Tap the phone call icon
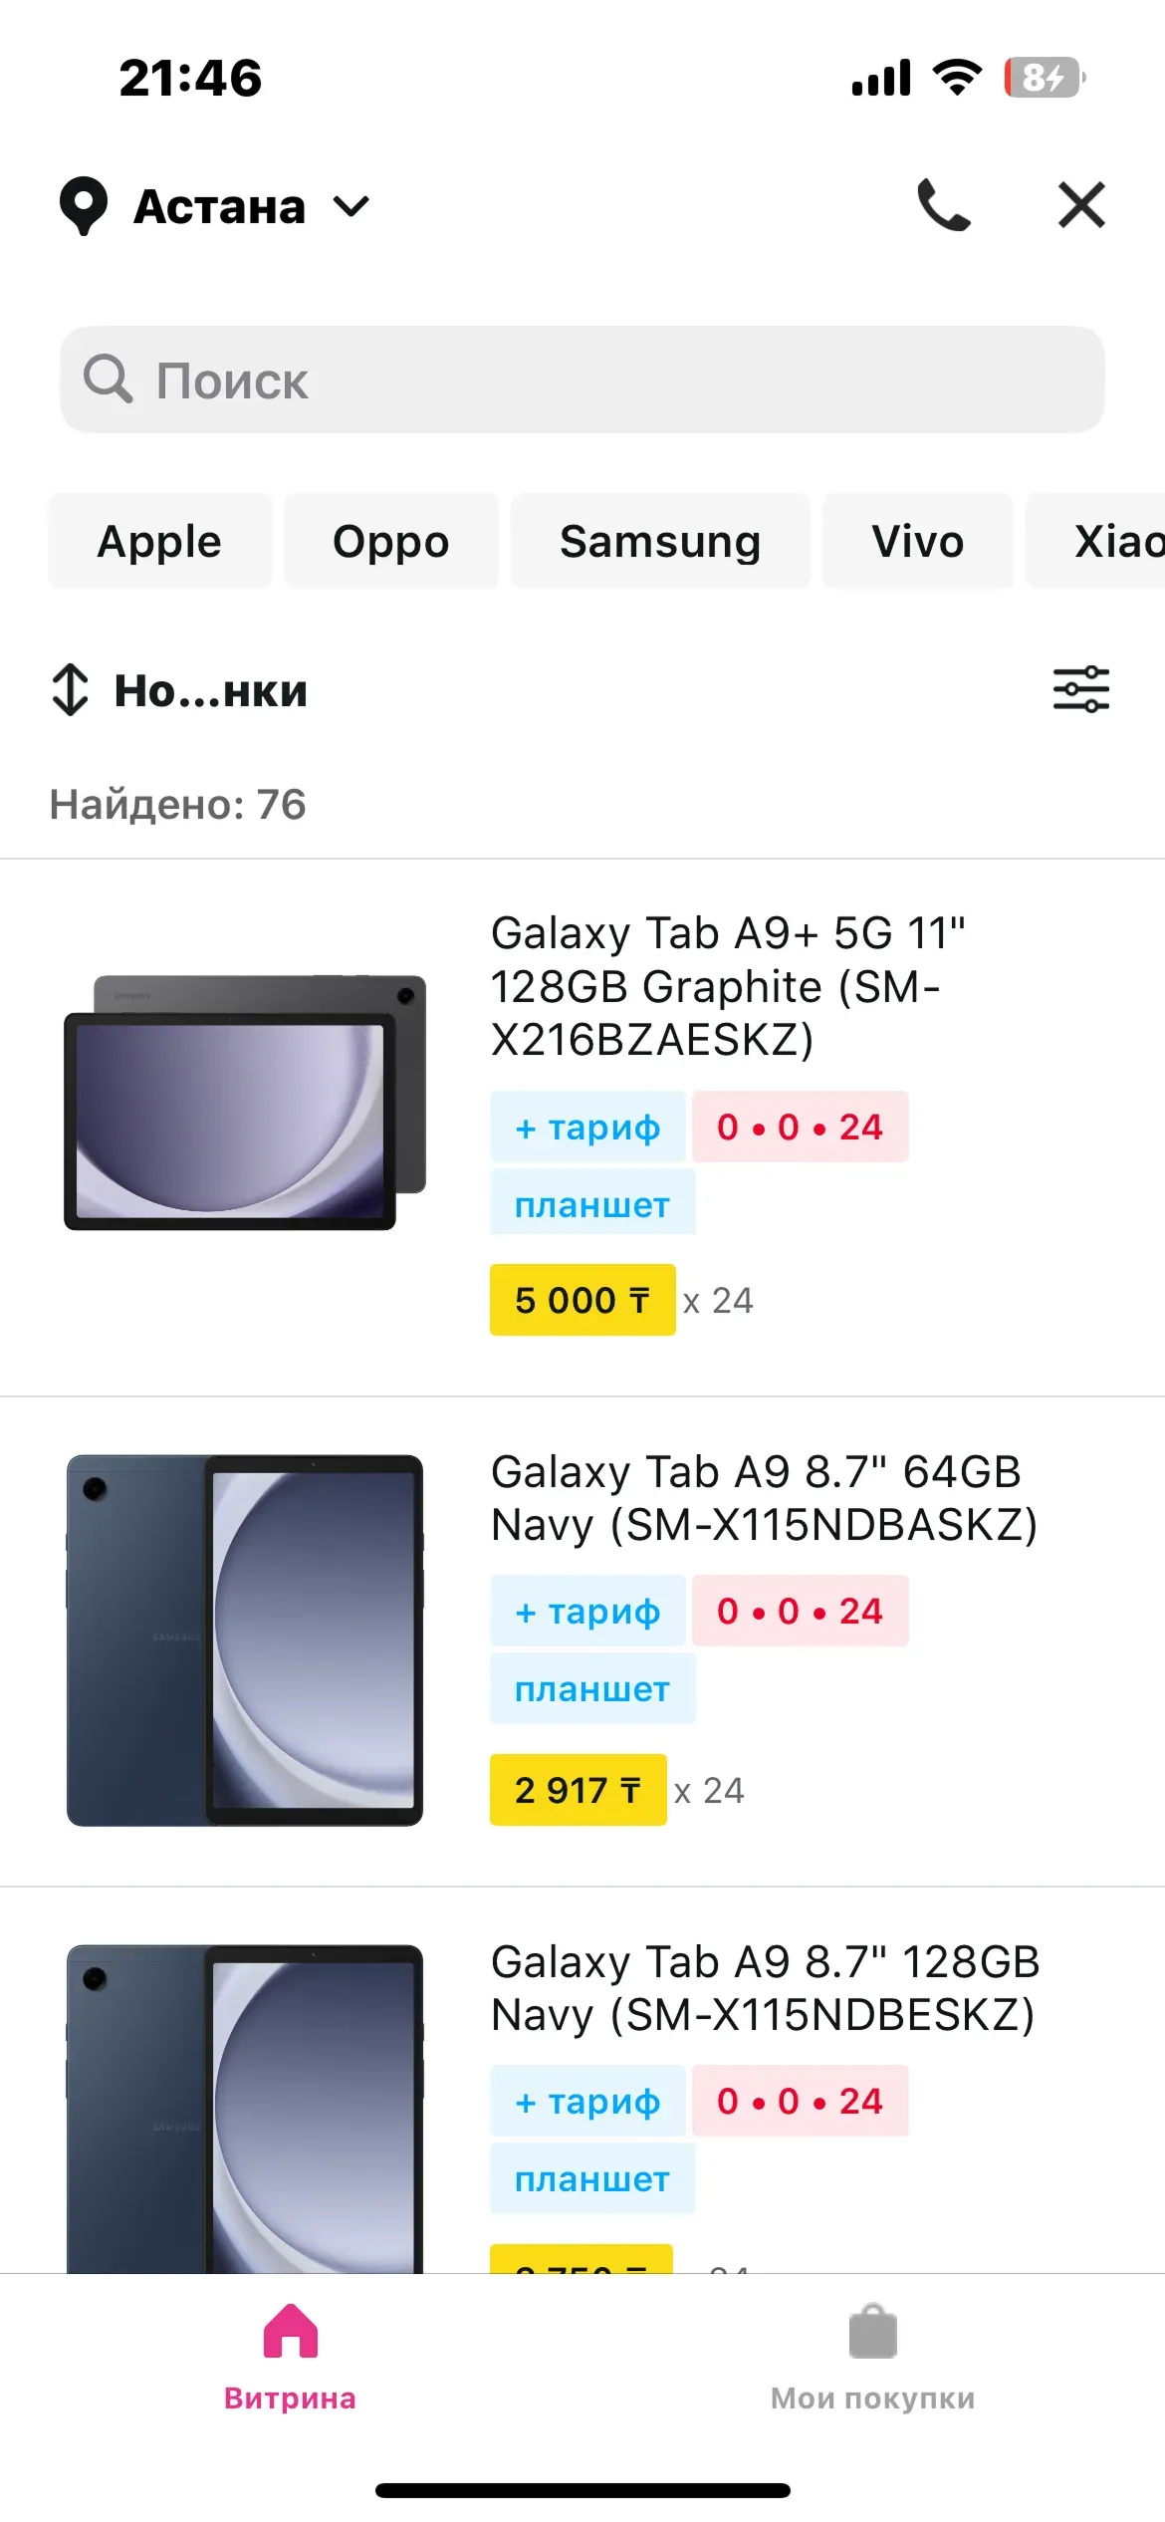The width and height of the screenshot is (1165, 2522). click(943, 205)
